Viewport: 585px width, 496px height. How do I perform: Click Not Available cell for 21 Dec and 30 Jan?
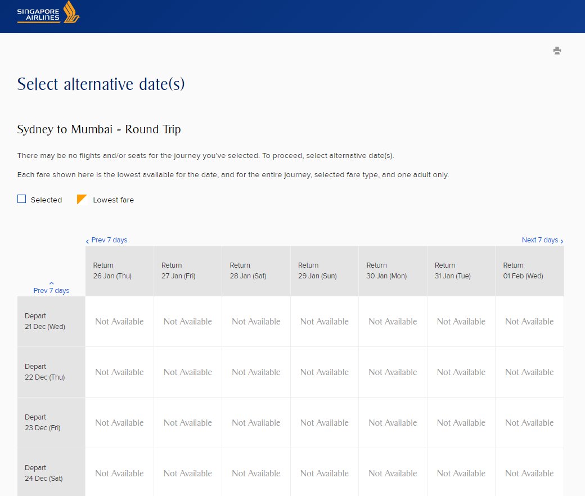(393, 322)
